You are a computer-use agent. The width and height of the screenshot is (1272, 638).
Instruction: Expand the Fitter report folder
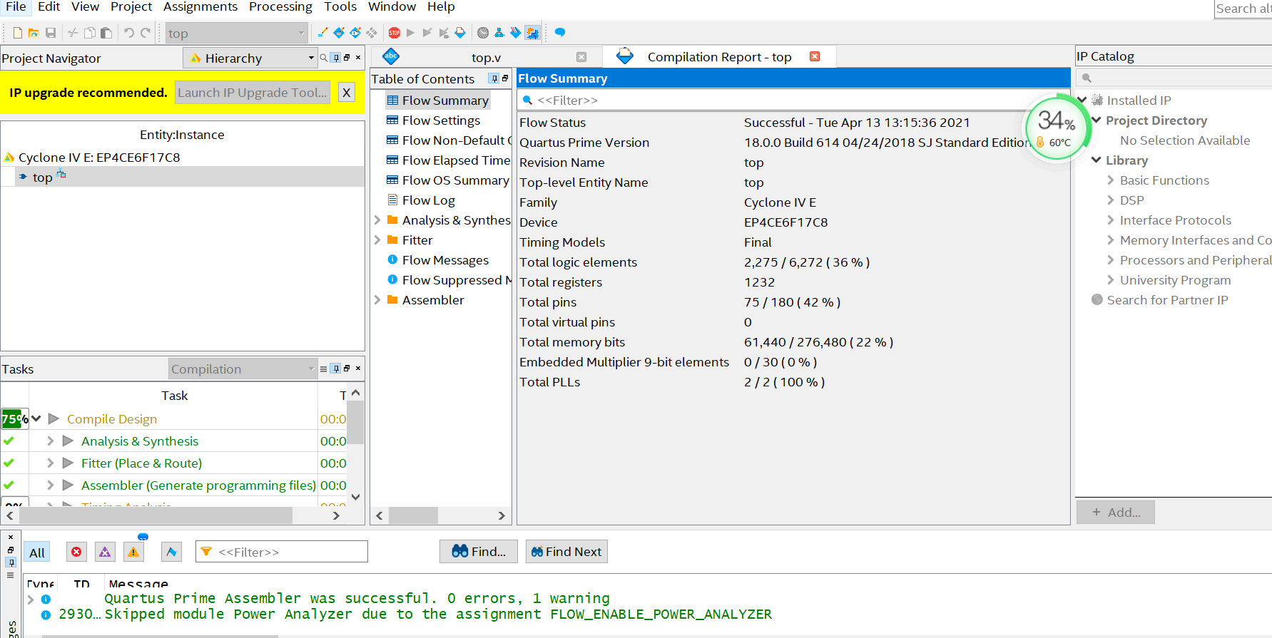coord(377,240)
